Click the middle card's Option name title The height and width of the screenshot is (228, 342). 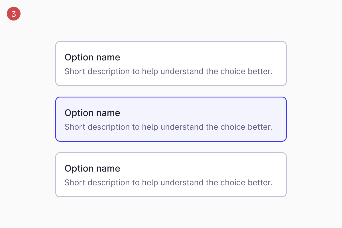[x=92, y=113]
